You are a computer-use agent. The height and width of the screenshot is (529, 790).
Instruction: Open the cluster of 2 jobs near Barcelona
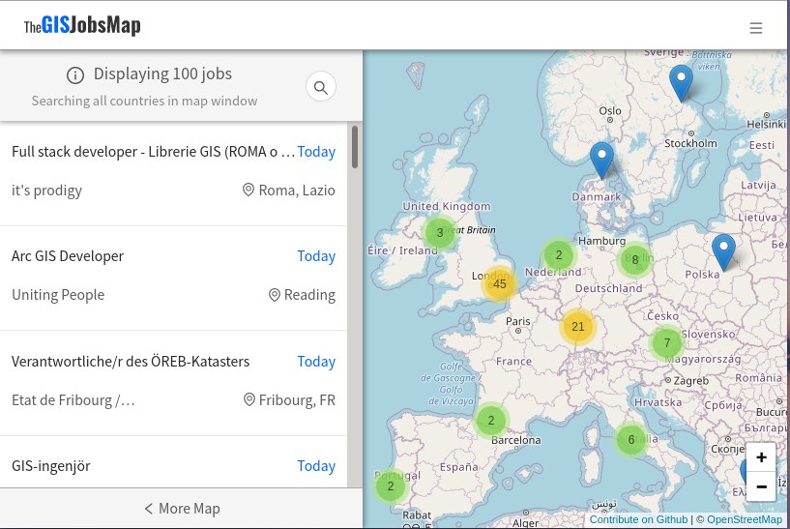(x=491, y=420)
